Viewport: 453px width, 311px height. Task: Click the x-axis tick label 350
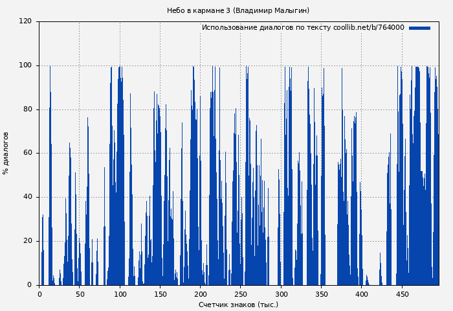[322, 294]
